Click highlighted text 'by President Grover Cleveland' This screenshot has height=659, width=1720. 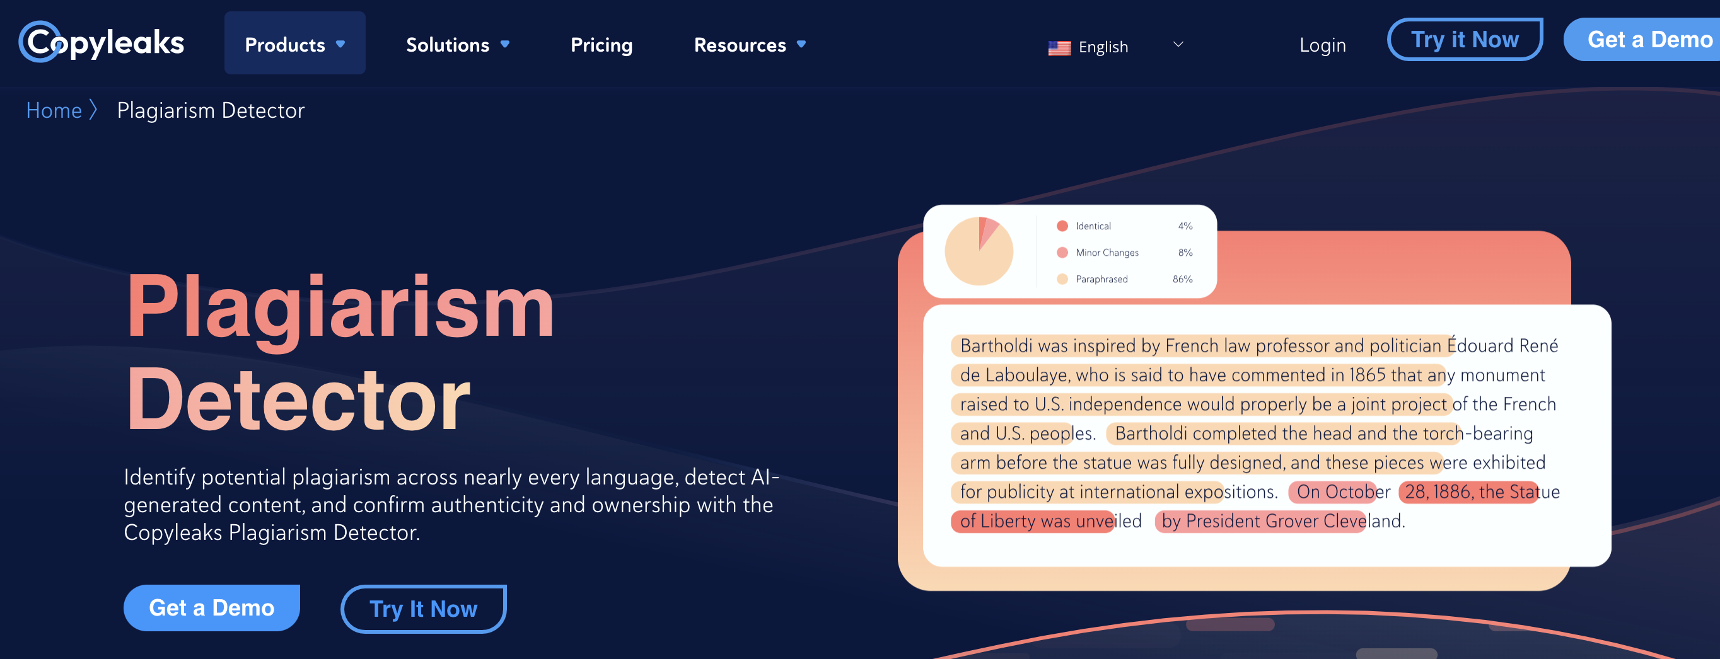pyautogui.click(x=1282, y=521)
